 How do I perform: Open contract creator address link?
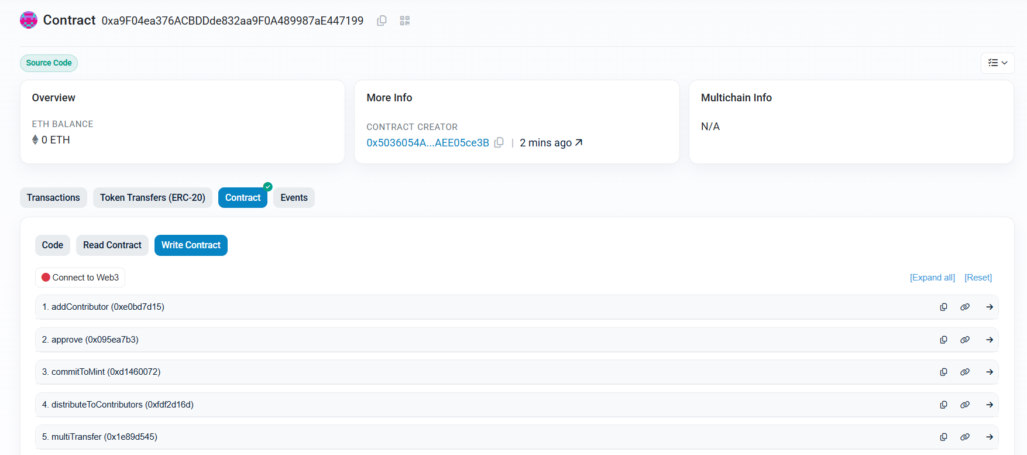click(x=427, y=143)
